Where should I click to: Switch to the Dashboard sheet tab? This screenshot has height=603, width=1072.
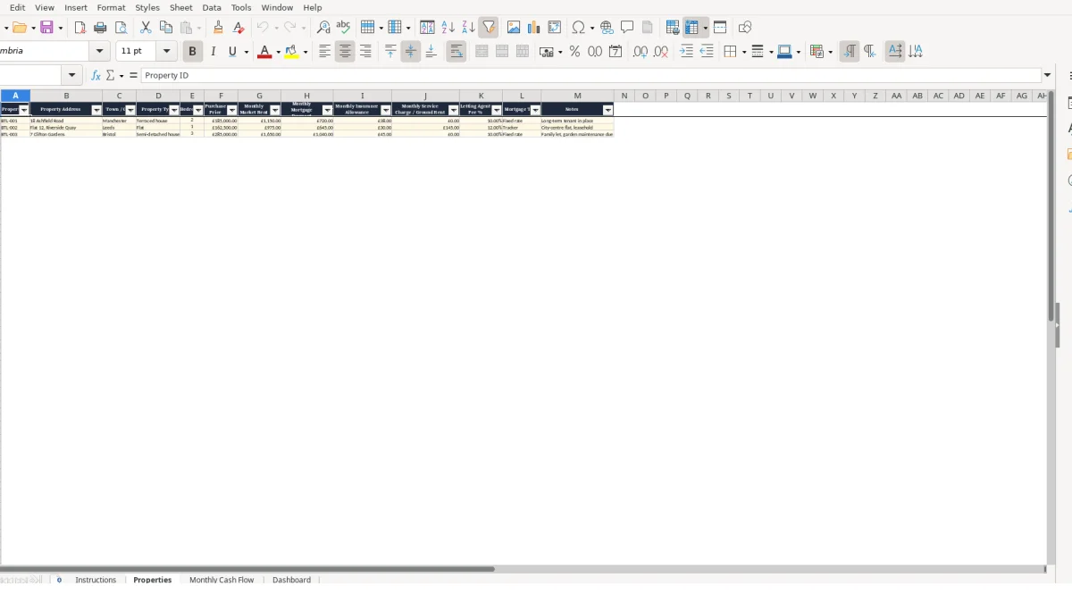(x=292, y=580)
